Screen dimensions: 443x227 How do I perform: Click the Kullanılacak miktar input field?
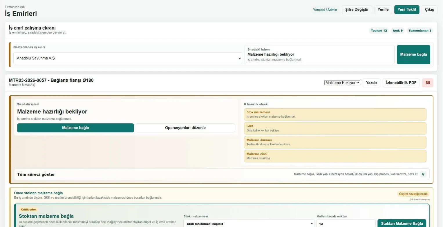346,224
